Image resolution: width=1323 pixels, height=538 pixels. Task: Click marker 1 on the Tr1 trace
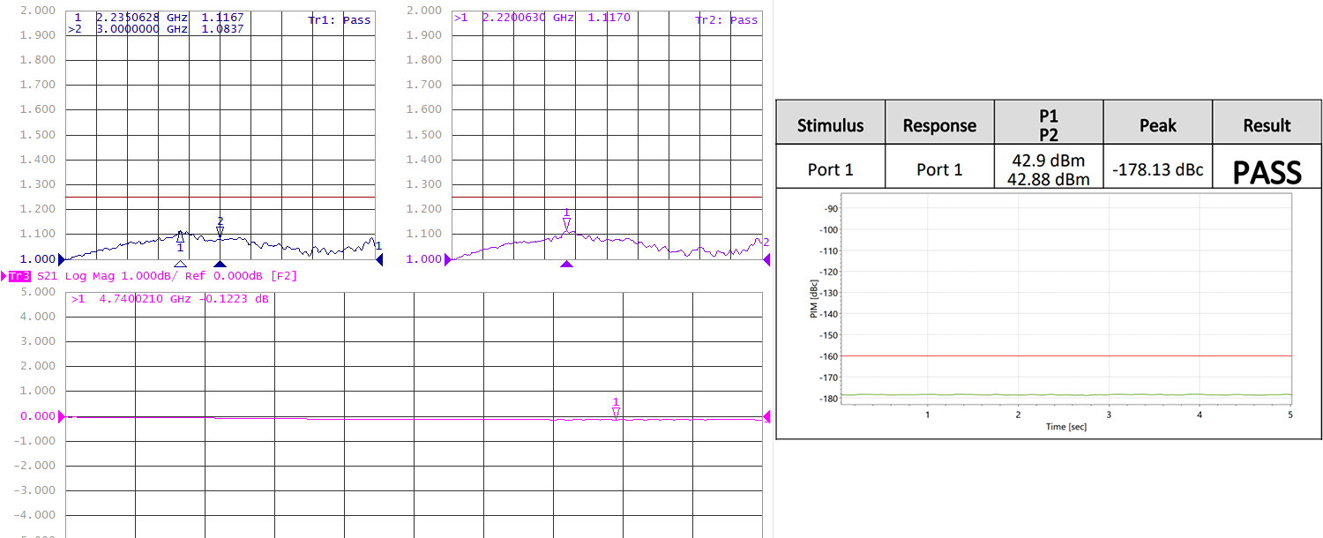coord(180,236)
